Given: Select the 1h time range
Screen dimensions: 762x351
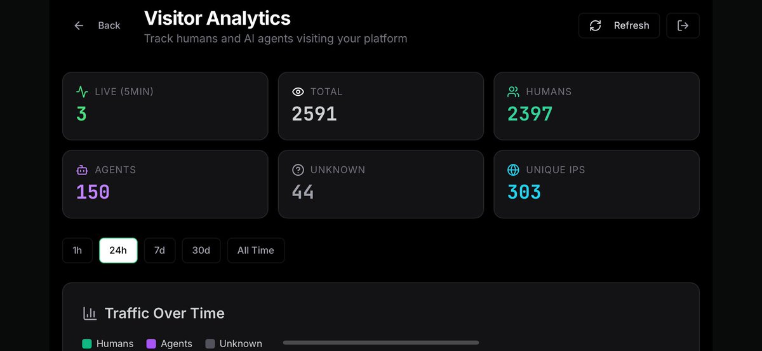Looking at the screenshot, I should point(77,250).
